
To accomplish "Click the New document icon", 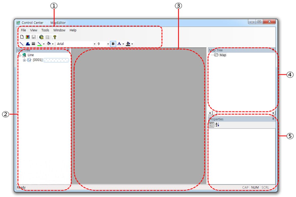I will [x=22, y=37].
